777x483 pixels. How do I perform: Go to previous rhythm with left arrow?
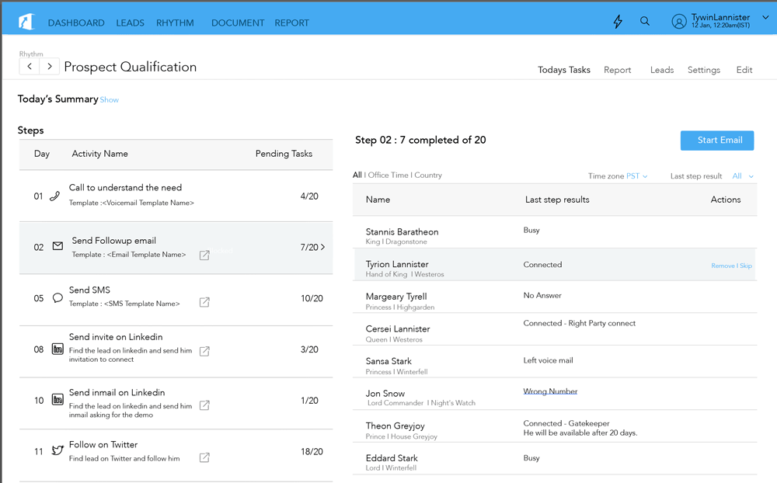(x=30, y=67)
